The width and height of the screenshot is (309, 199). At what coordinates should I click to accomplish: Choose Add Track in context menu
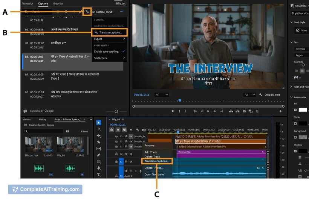pyautogui.click(x=151, y=152)
